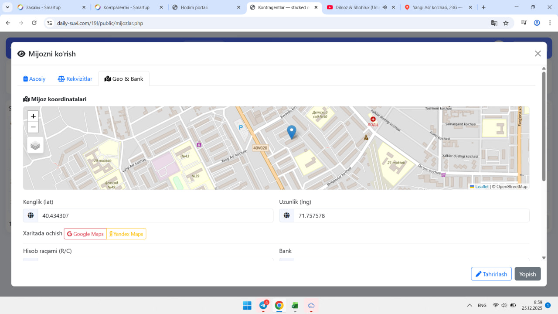Close the Mijozni ko'rish dialog with X
This screenshot has width=558, height=314.
(538, 54)
